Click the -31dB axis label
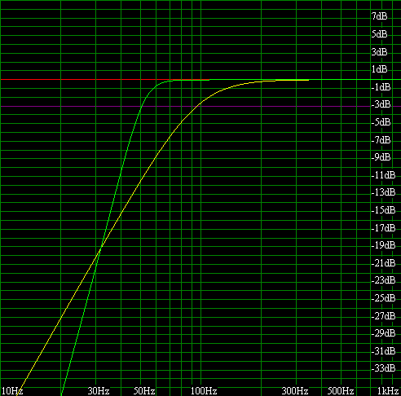Screen dimensions: 401x396 pos(383,351)
